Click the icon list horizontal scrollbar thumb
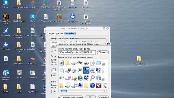 click(x=64, y=91)
